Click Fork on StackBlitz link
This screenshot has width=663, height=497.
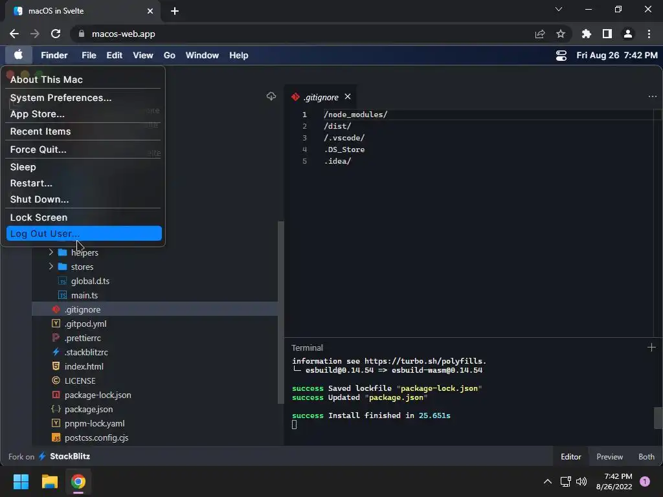[49, 456]
